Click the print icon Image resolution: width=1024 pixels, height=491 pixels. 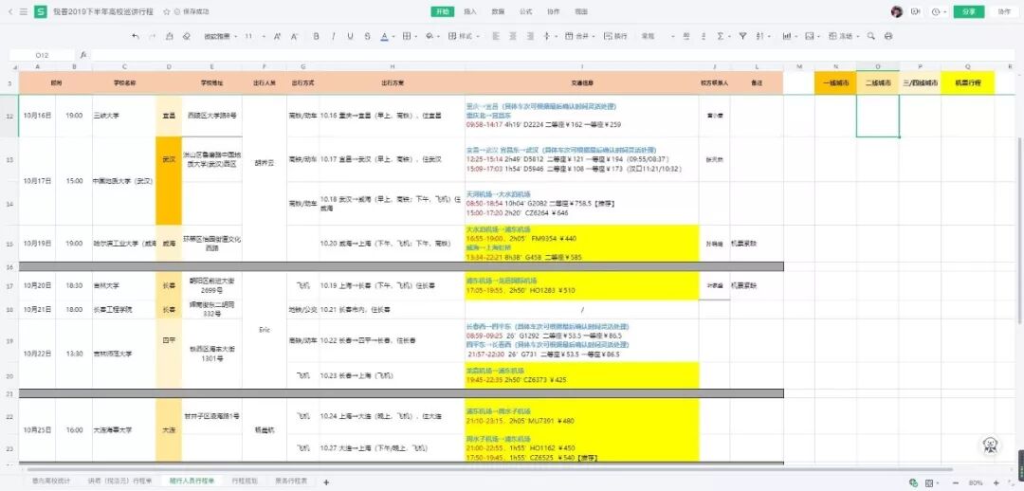click(888, 37)
